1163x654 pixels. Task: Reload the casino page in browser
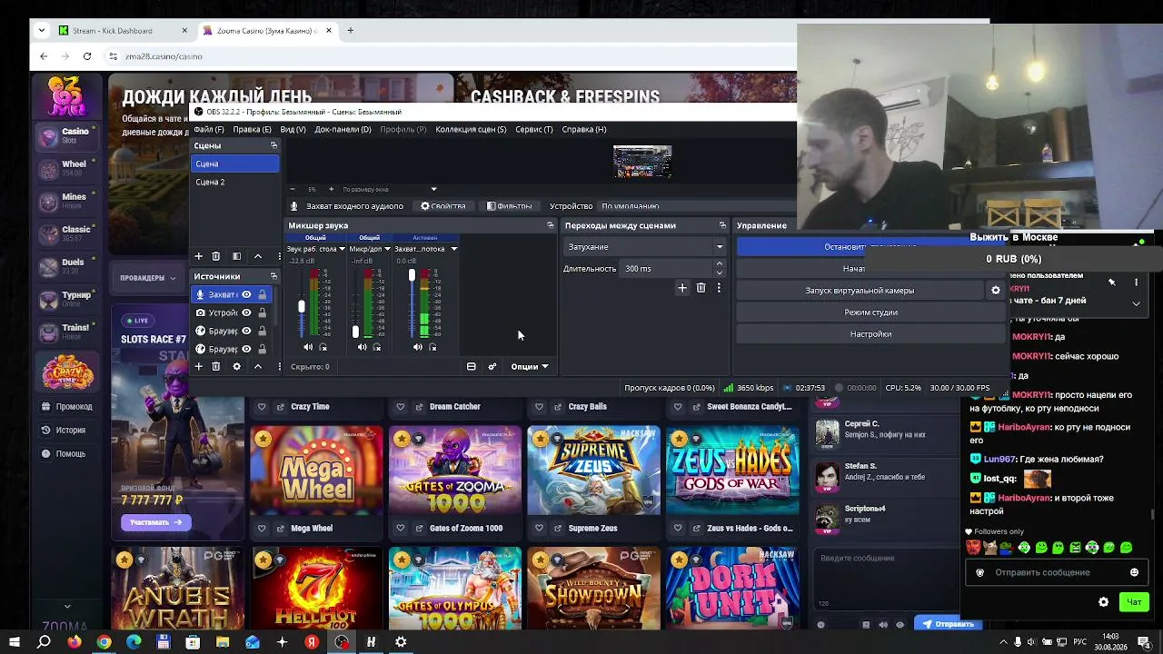point(87,56)
